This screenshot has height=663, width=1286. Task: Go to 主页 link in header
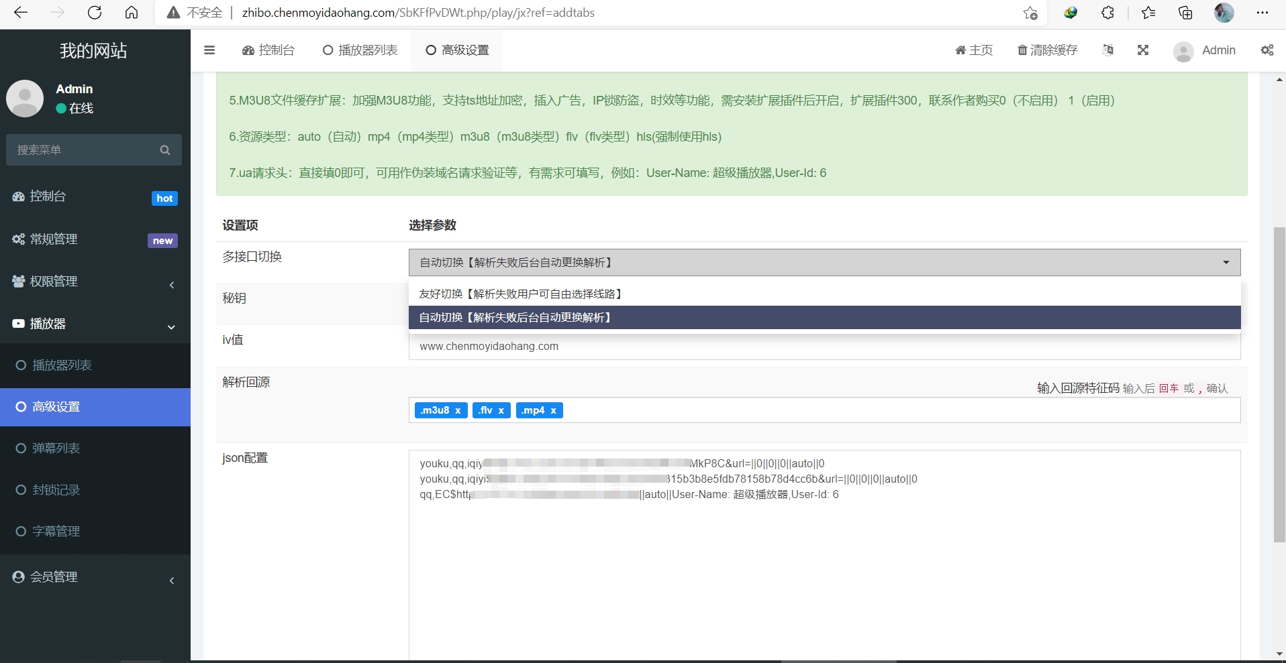coord(974,50)
